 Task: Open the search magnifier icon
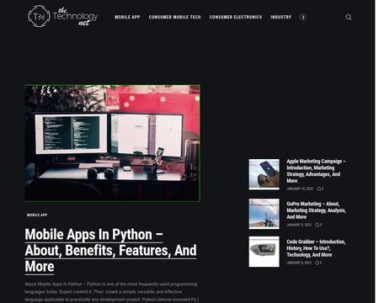coord(349,18)
